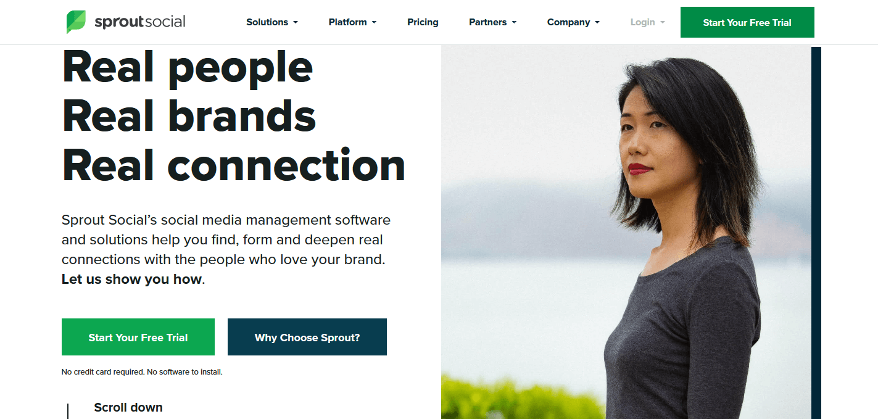Image resolution: width=878 pixels, height=419 pixels.
Task: Click the sproutsocial wordmark text
Action: (x=139, y=22)
